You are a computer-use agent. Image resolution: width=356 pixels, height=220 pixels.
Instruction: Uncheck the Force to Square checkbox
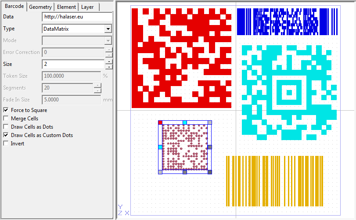click(x=6, y=110)
